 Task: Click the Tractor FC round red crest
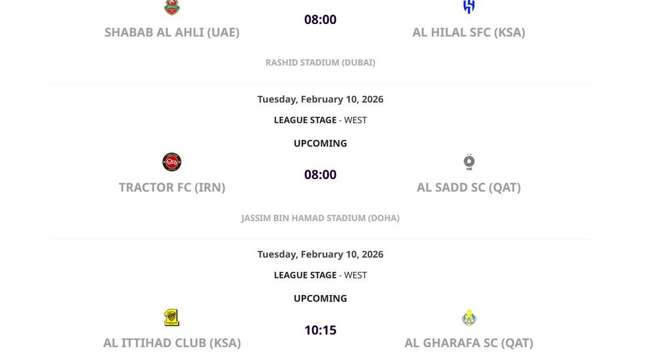(172, 162)
